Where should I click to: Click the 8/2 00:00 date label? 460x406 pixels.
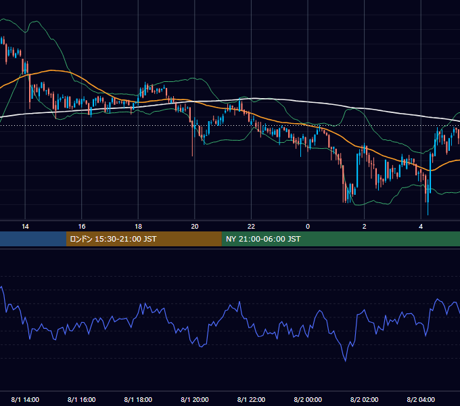(x=308, y=399)
